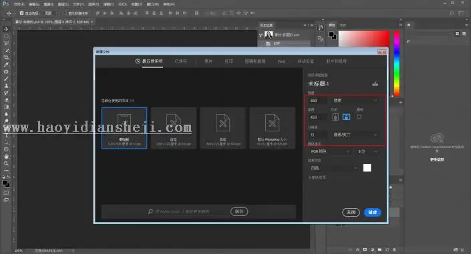Screen dimensions: 471x254
Task: Select the Gradient tool
Action: (x=6, y=107)
